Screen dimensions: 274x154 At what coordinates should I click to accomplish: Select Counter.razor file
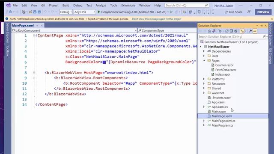(224, 65)
